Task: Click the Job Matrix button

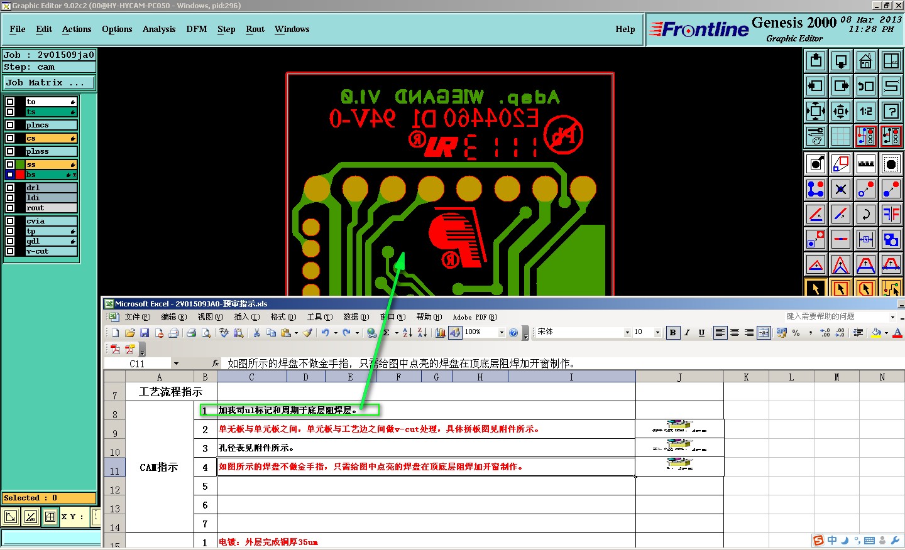Action: coord(48,82)
